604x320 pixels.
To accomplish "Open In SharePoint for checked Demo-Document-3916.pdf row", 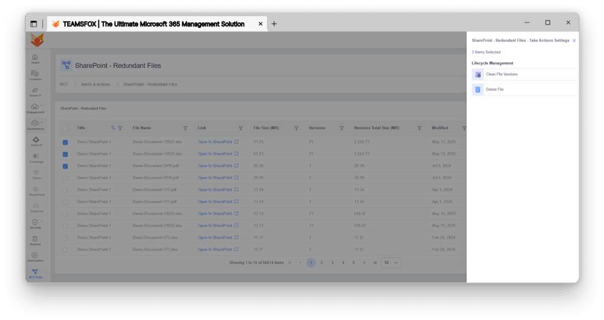I will [x=218, y=166].
